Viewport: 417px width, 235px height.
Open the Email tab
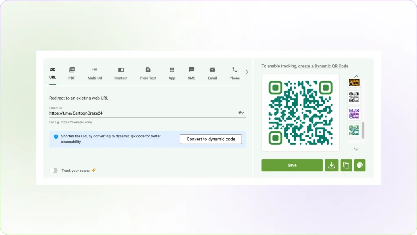212,73
